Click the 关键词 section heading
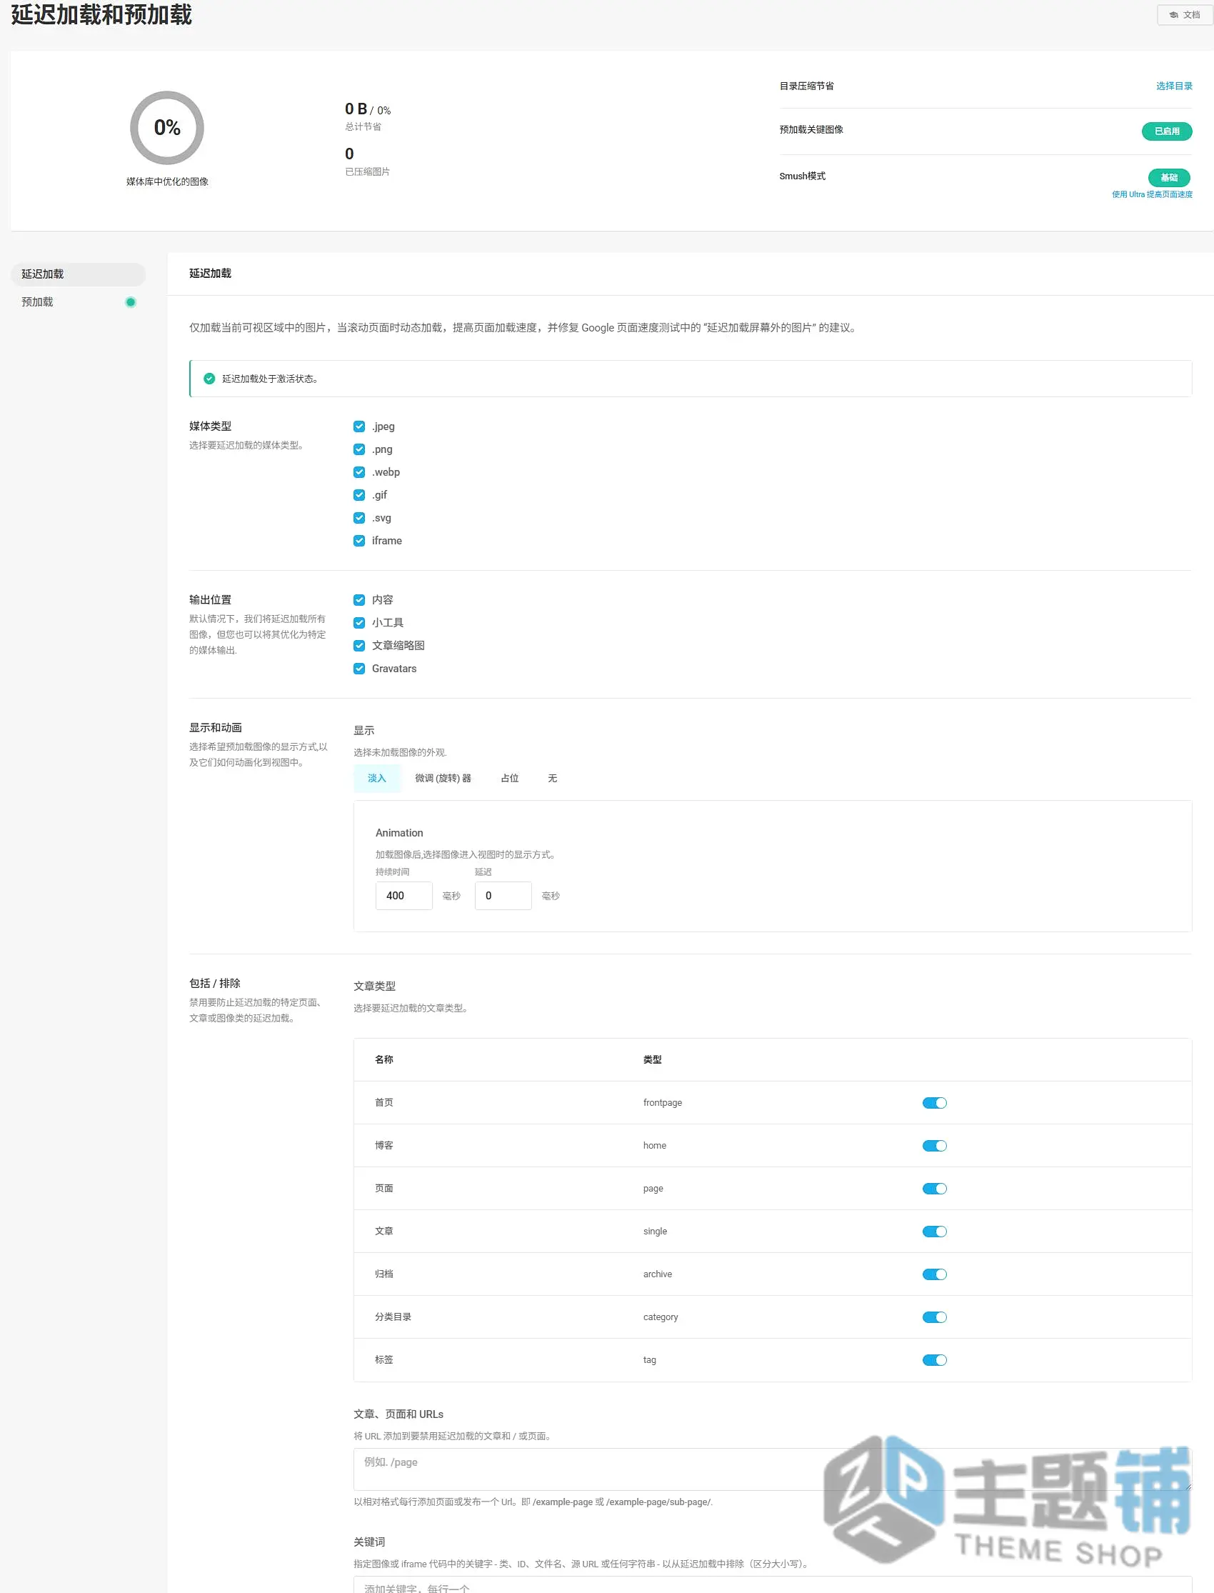The width and height of the screenshot is (1214, 1593). (x=369, y=1542)
